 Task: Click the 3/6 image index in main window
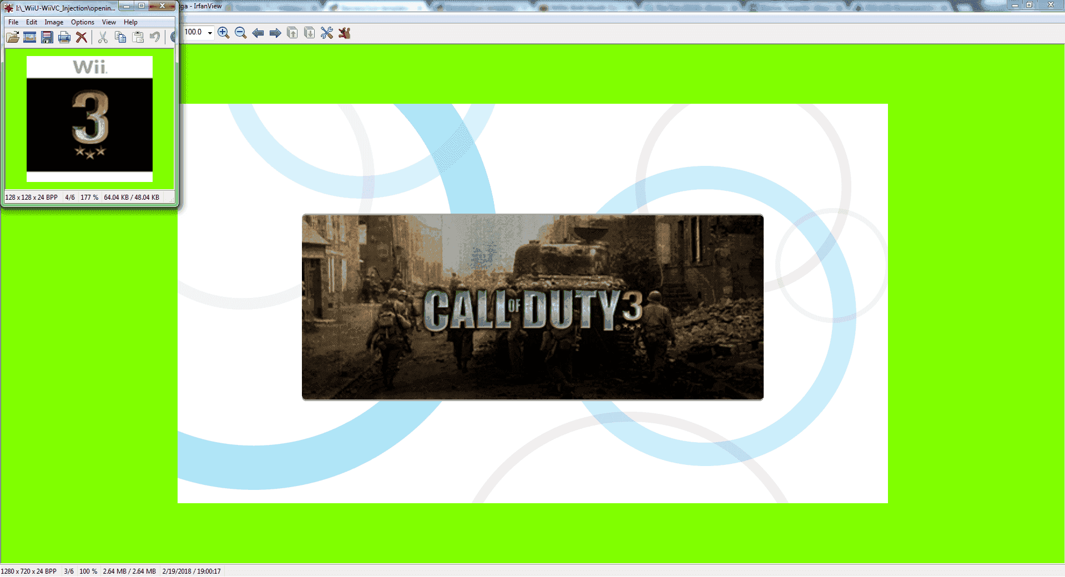pos(69,571)
